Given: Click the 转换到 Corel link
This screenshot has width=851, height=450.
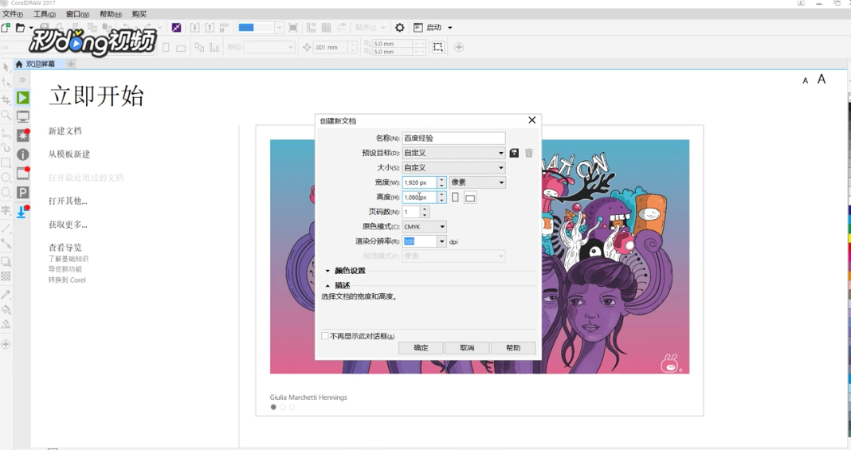Looking at the screenshot, I should coord(67,280).
